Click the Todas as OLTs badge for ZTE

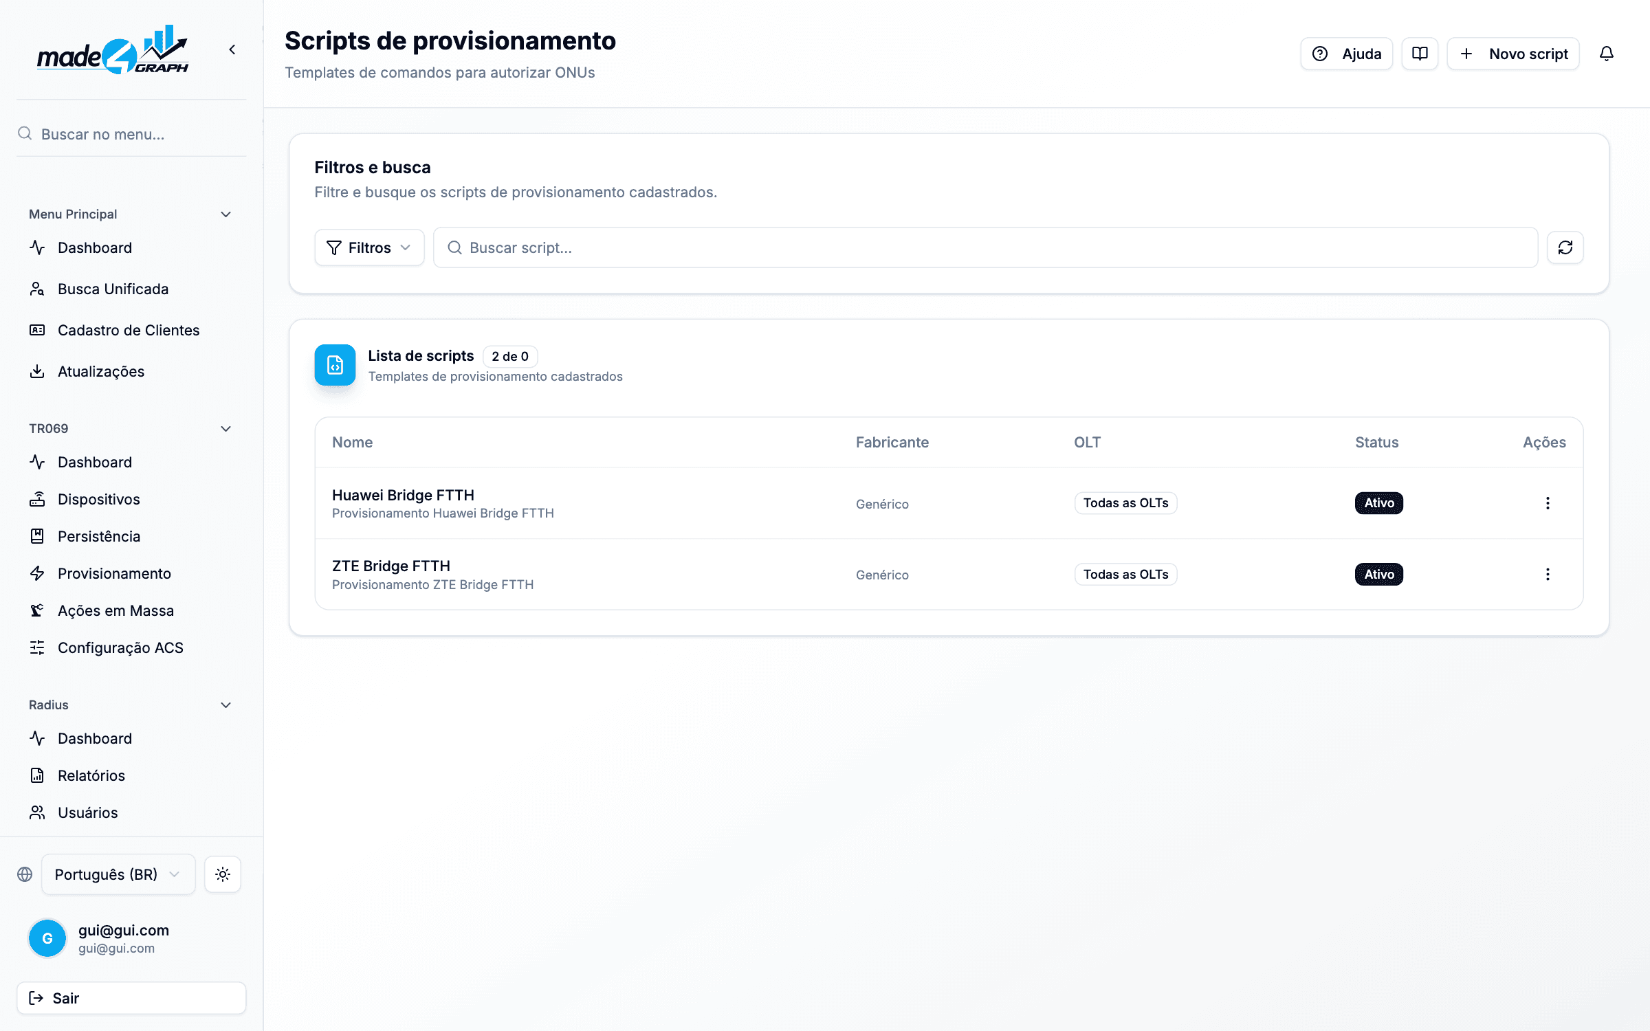1125,575
